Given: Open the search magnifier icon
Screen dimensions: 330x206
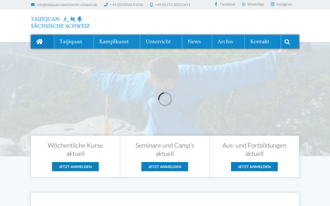Looking at the screenshot, I should (287, 42).
